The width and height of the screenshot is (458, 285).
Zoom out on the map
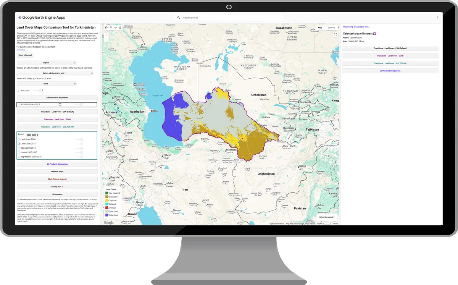[106, 39]
